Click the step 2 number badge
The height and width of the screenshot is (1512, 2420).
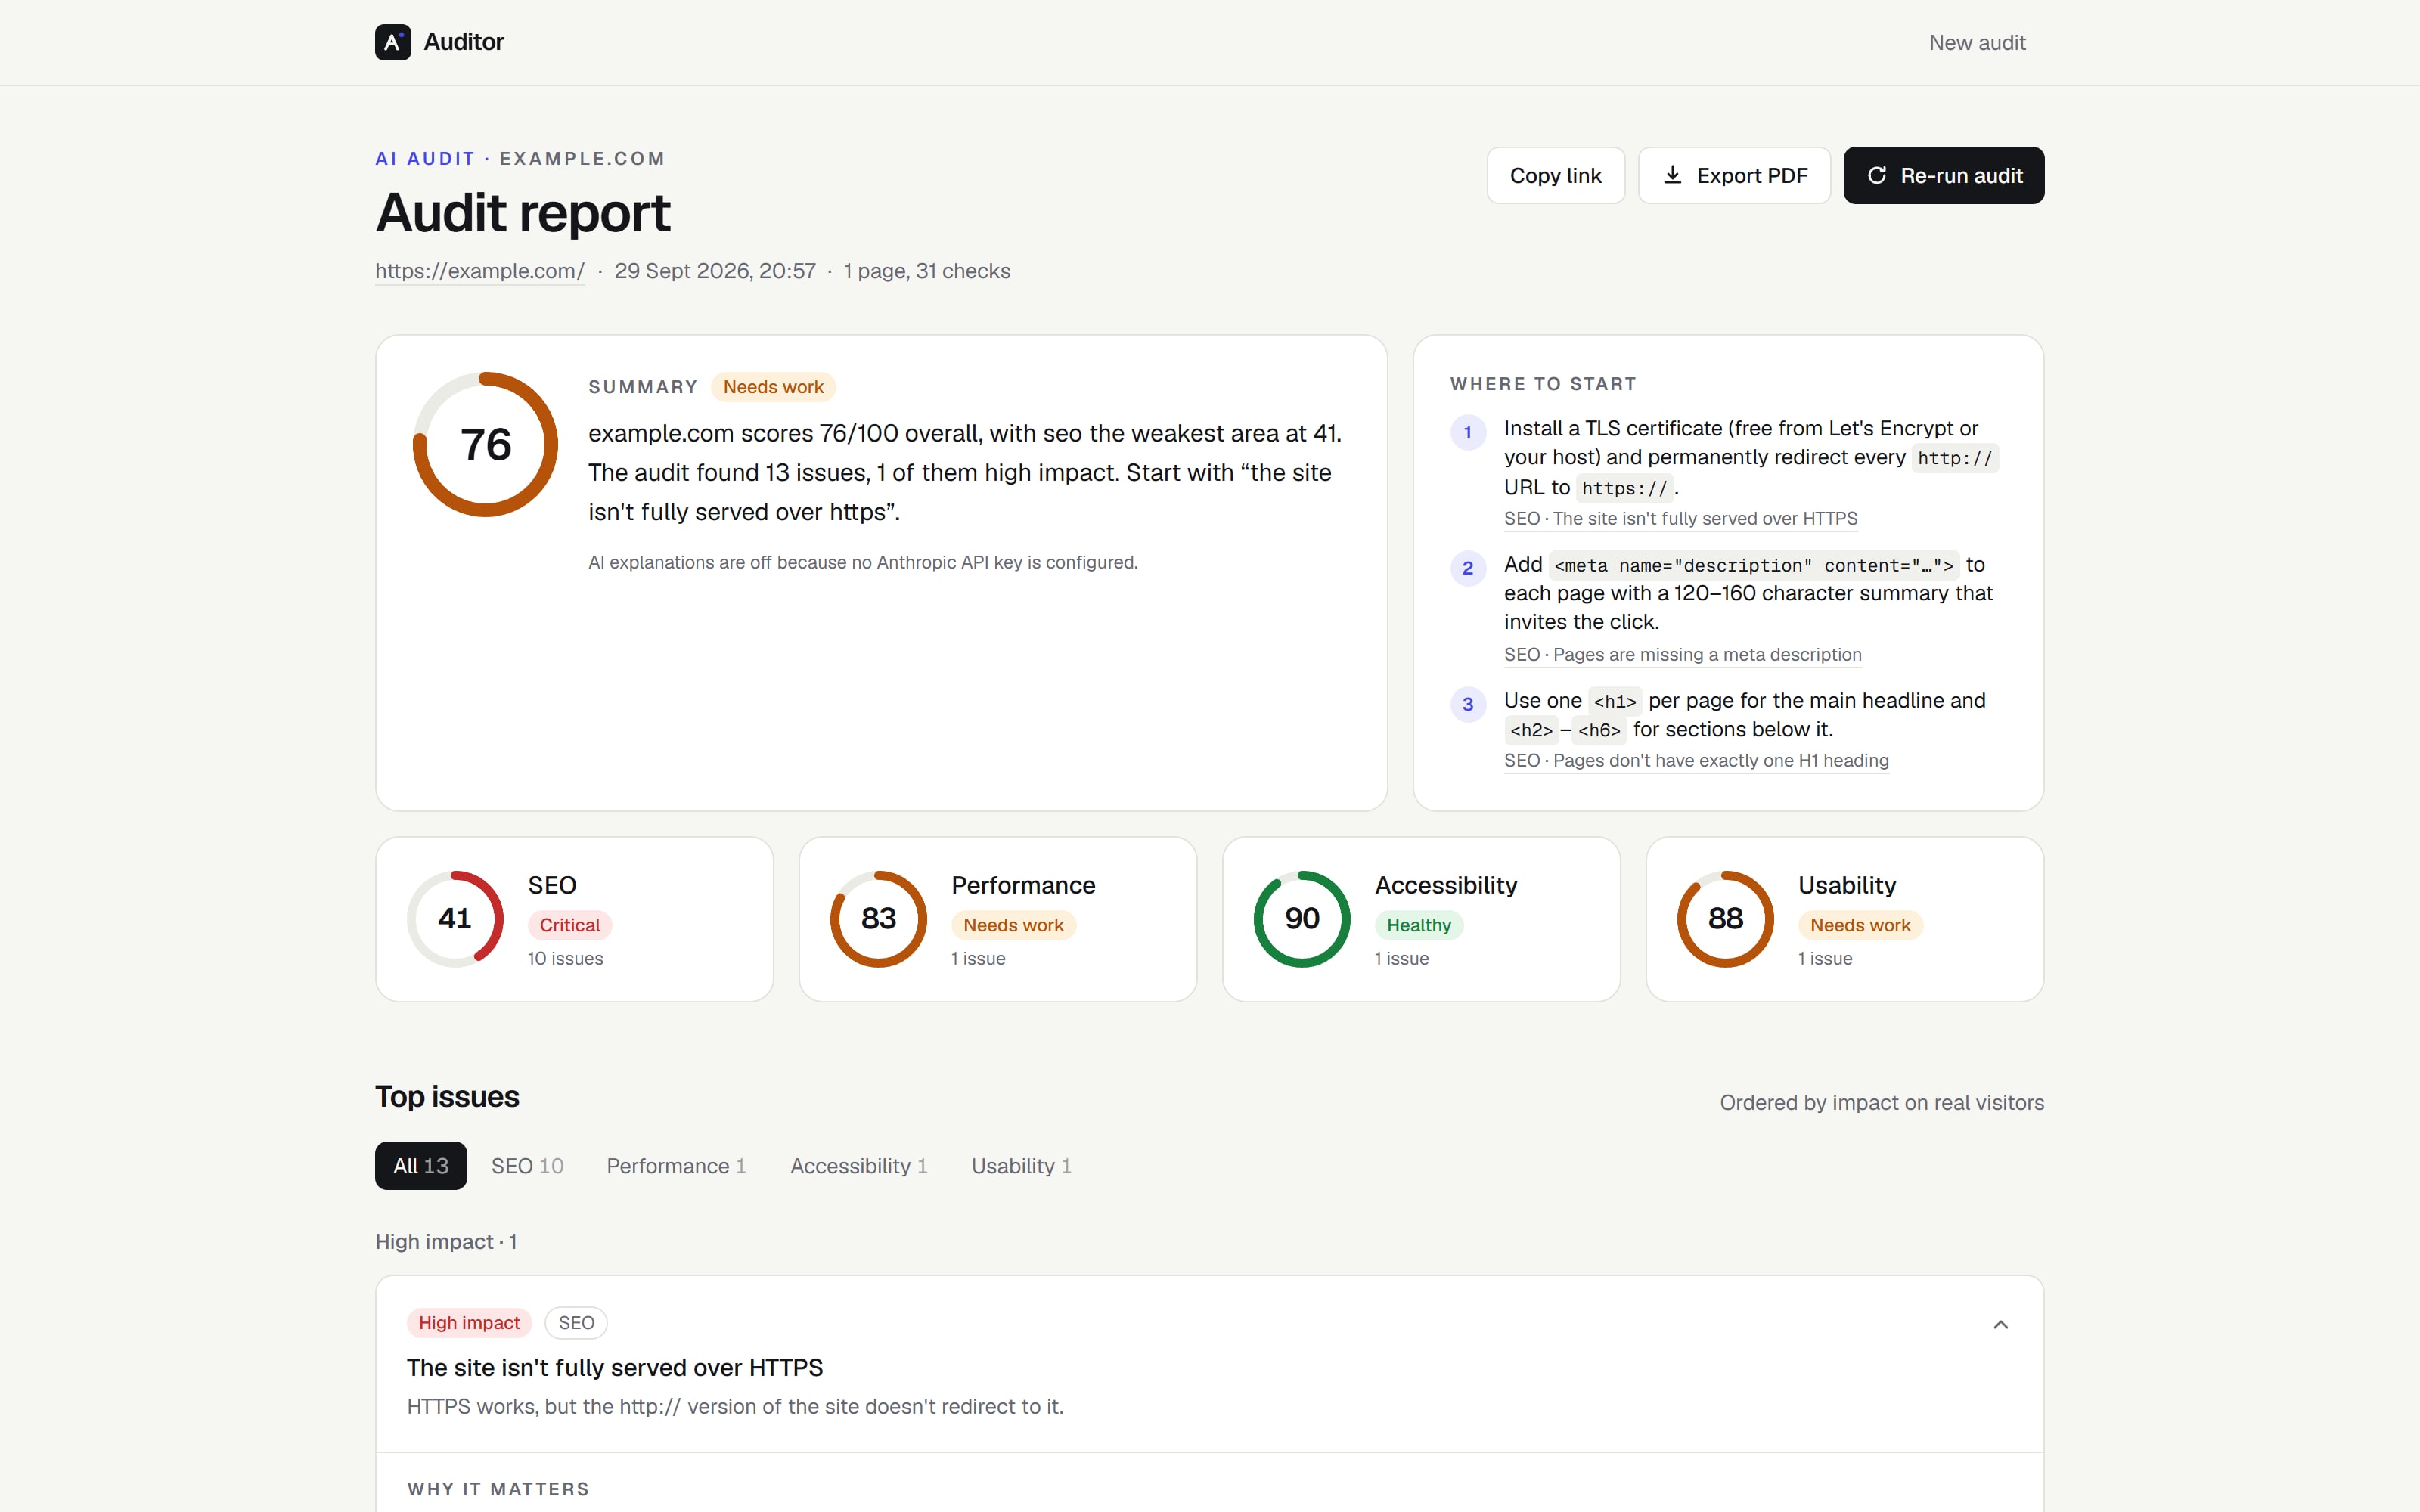coord(1468,568)
